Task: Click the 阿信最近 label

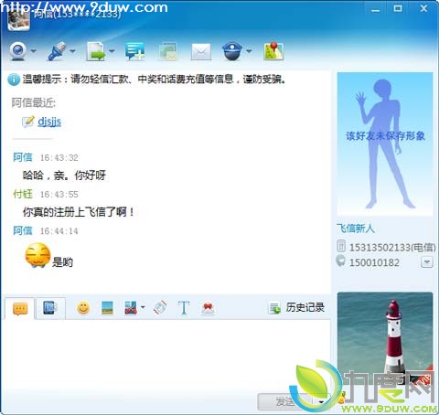Action: point(34,103)
